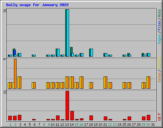Click the tall orange visits bar for day 2

coord(15,74)
